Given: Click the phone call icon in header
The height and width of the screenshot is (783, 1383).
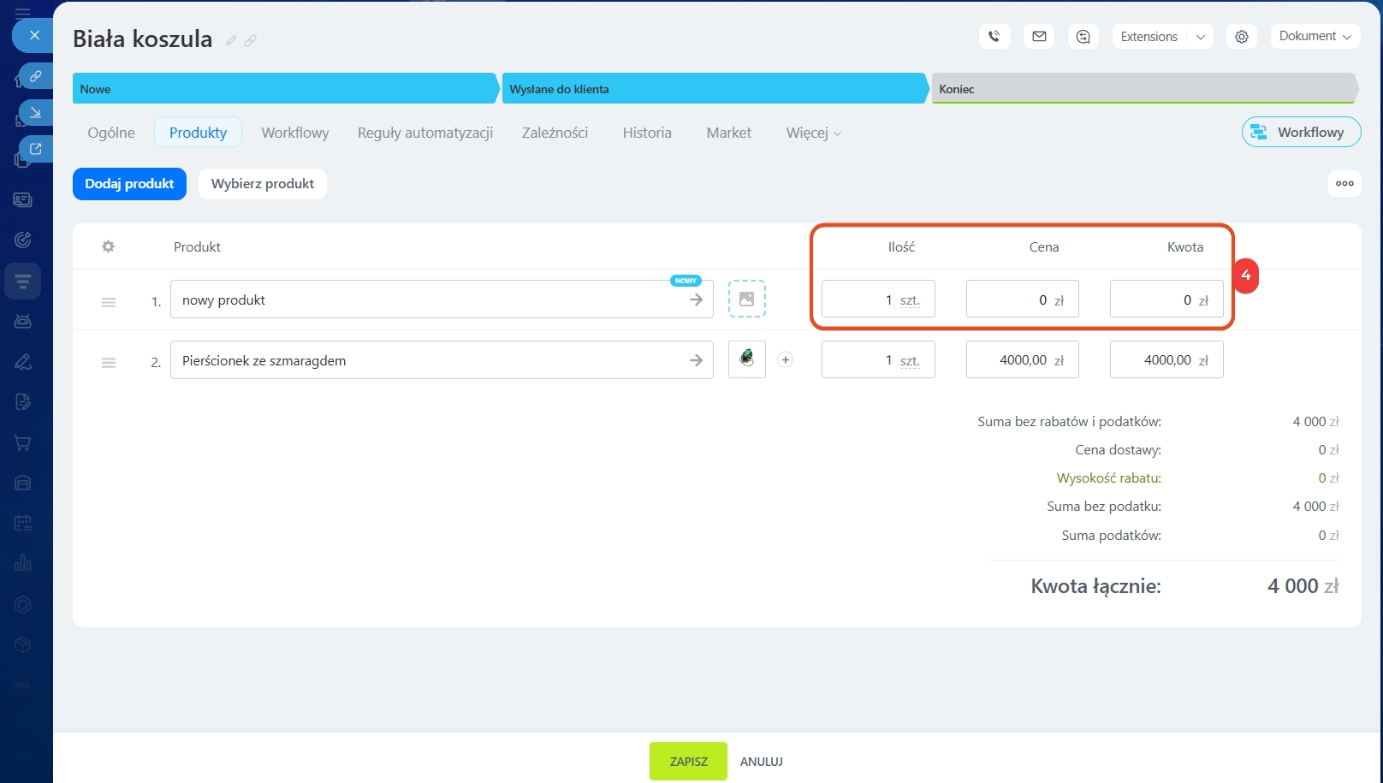Looking at the screenshot, I should point(994,37).
